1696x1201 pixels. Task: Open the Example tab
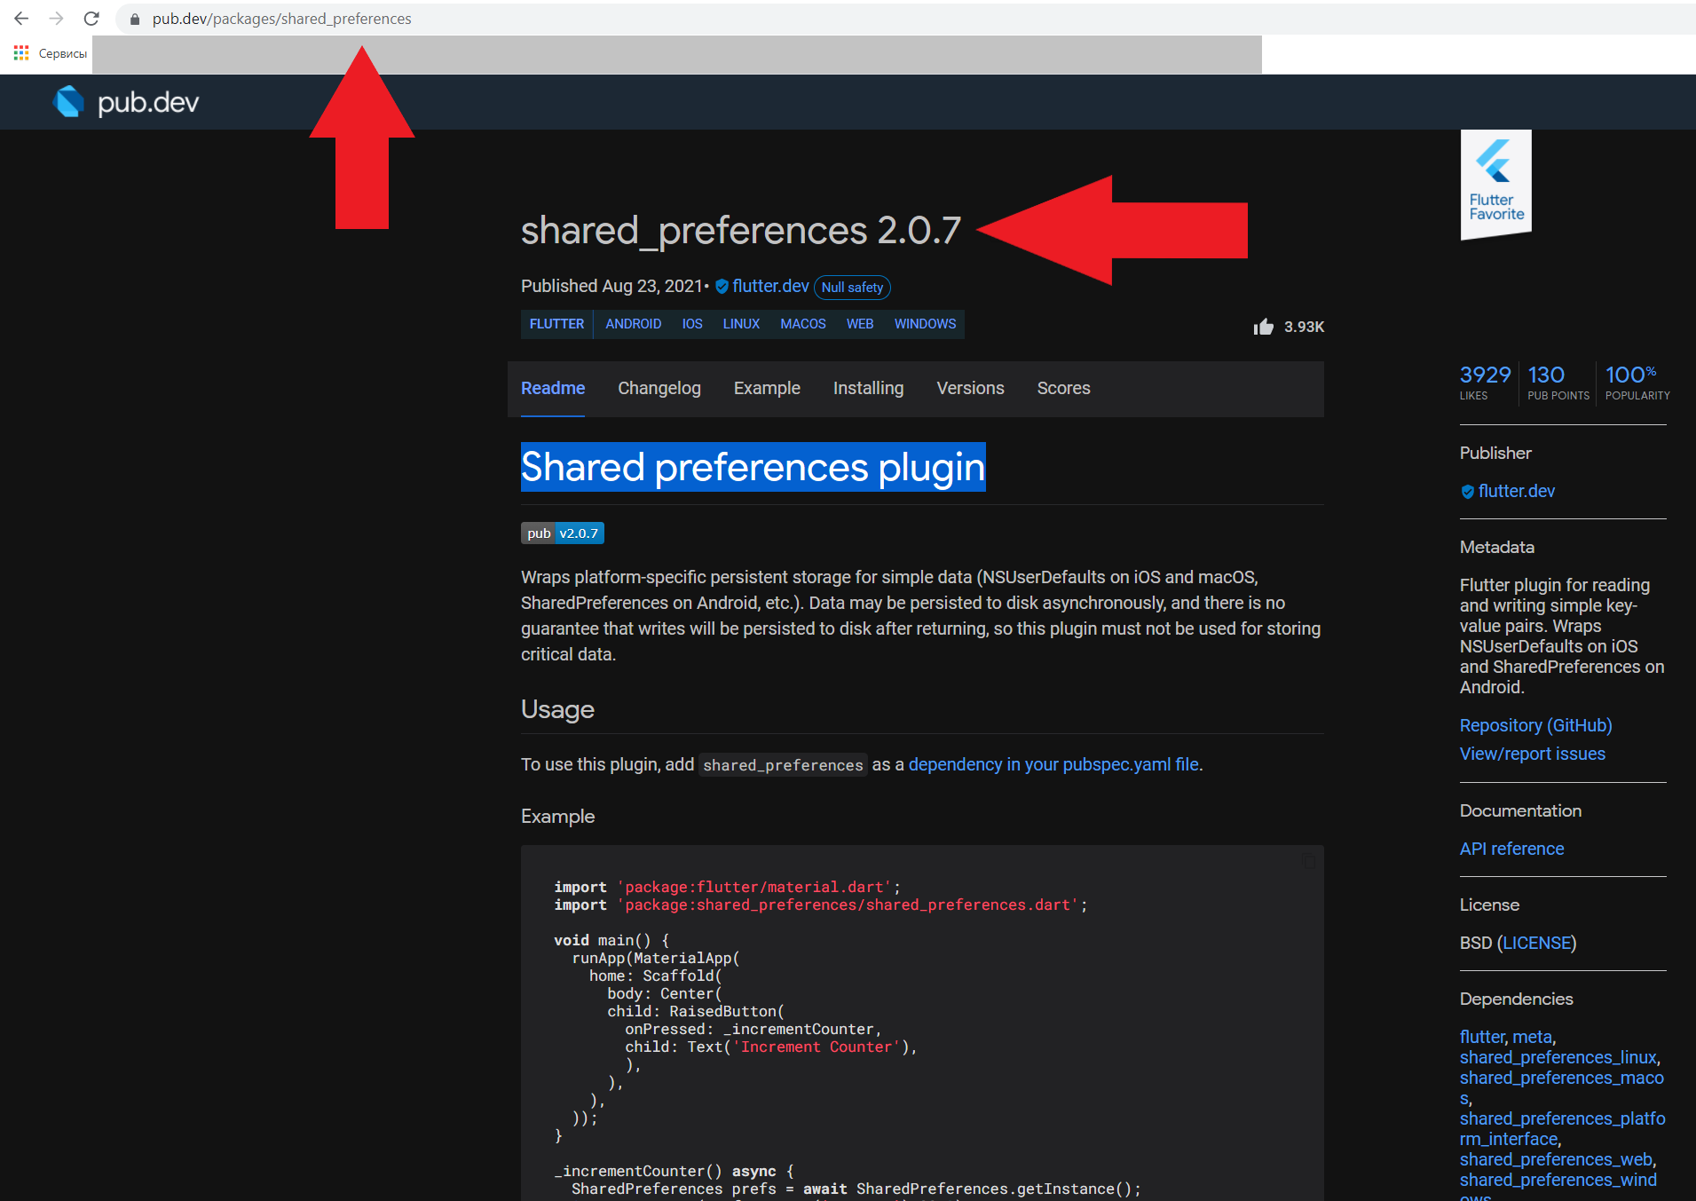[767, 388]
